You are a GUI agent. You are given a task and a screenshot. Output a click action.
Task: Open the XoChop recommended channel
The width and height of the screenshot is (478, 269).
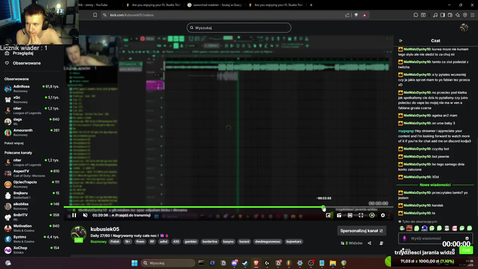(31, 250)
